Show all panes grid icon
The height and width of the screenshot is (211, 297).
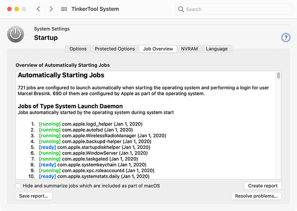[64, 9]
